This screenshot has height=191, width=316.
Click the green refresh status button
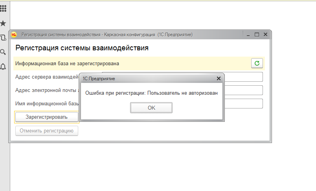[x=257, y=63]
